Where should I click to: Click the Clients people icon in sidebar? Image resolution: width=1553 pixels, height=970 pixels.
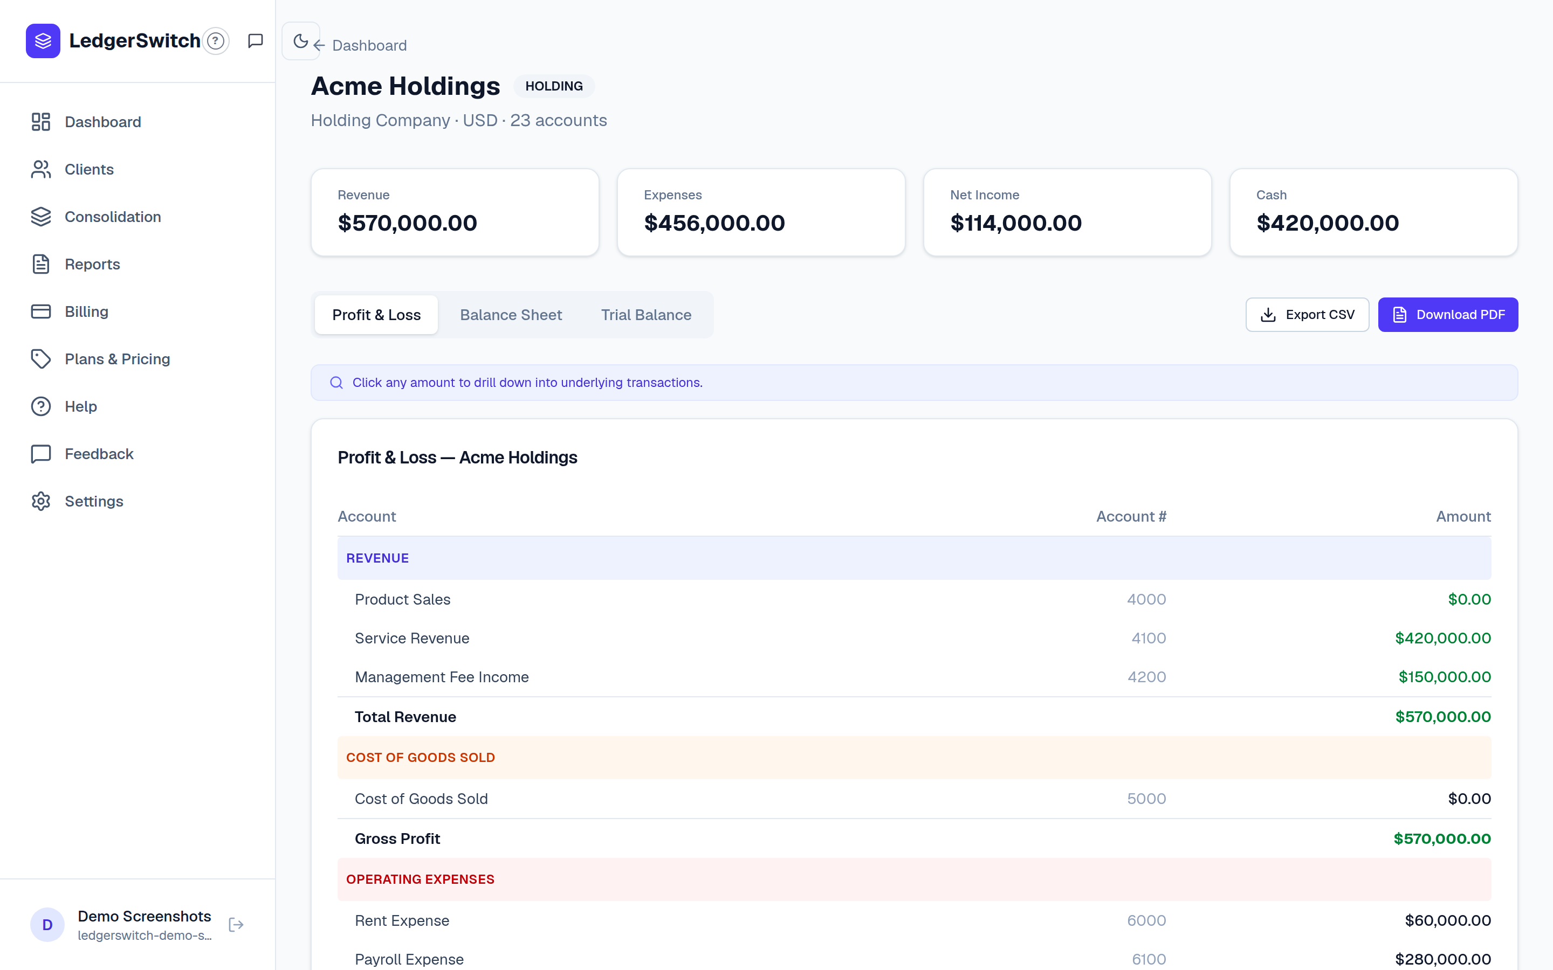coord(41,169)
